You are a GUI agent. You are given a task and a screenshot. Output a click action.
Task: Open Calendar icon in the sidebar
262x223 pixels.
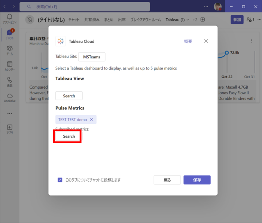pyautogui.click(x=9, y=66)
